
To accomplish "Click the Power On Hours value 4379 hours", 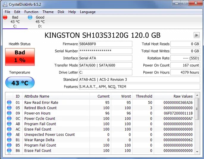I will 185,72.
